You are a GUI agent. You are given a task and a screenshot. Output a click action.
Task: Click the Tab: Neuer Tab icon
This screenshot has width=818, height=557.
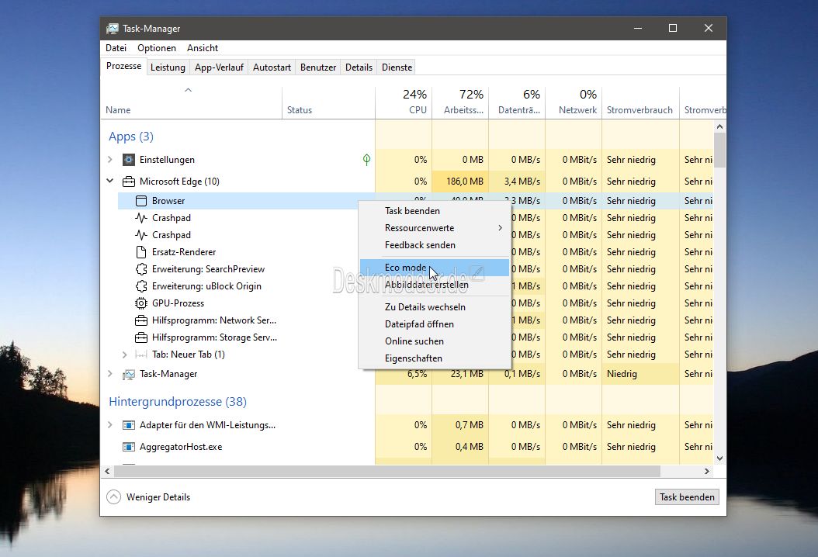pyautogui.click(x=140, y=355)
